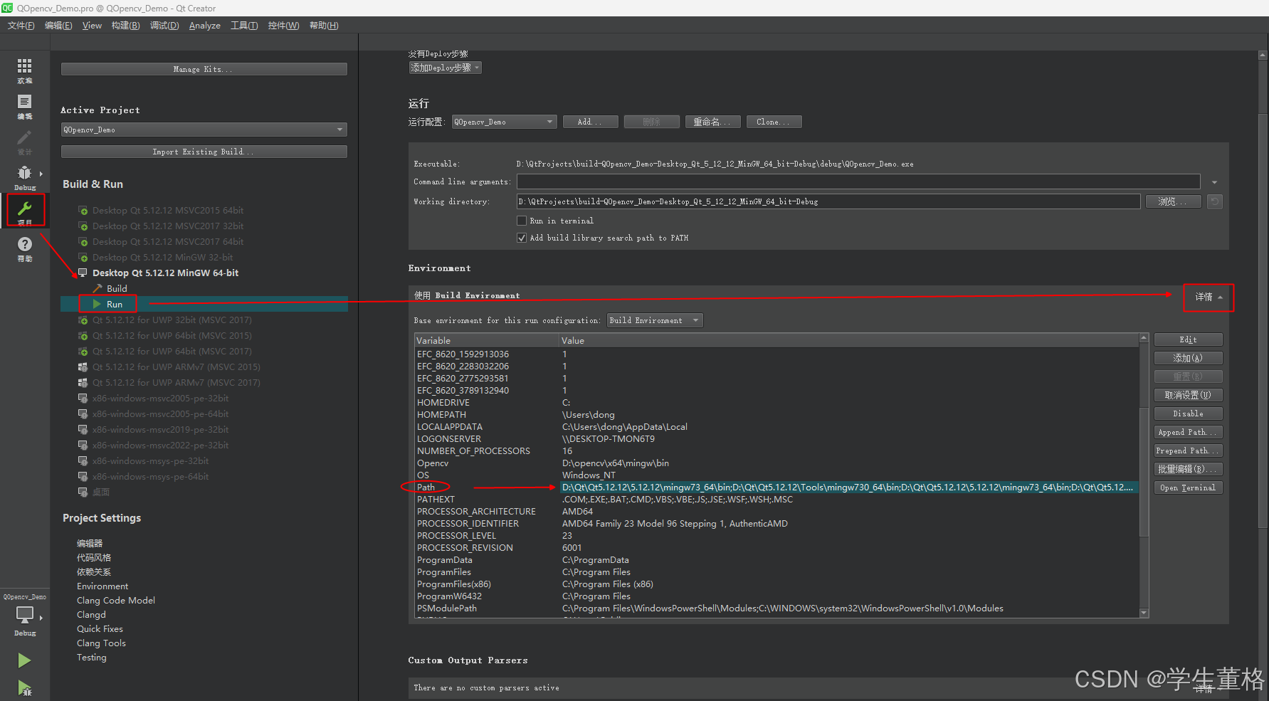Open Quick Fixes project setting
The width and height of the screenshot is (1269, 701).
100,628
